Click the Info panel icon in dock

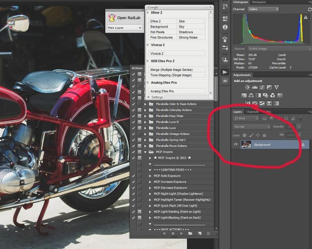[225, 27]
